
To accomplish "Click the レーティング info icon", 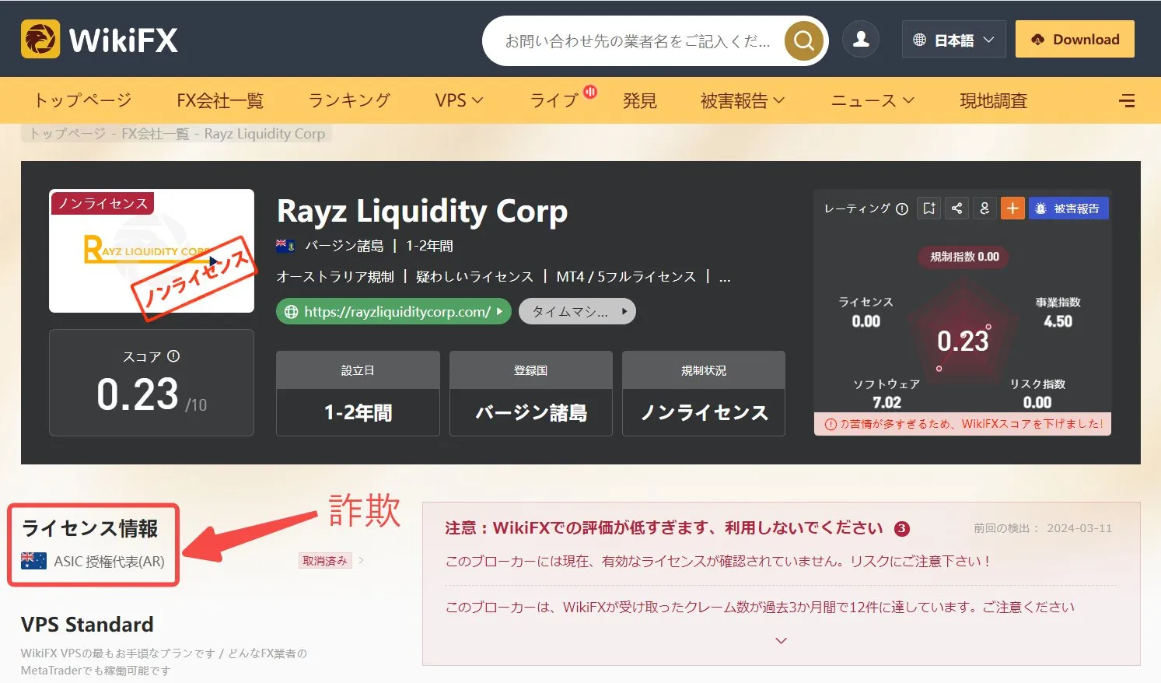I will click(x=902, y=208).
